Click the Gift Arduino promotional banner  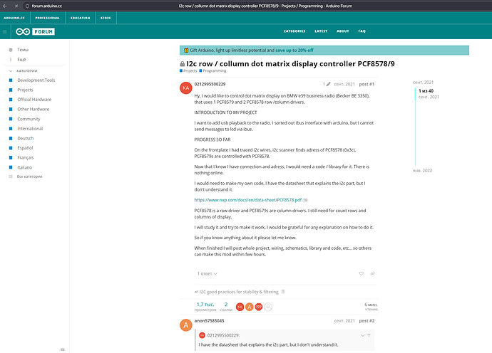point(324,51)
